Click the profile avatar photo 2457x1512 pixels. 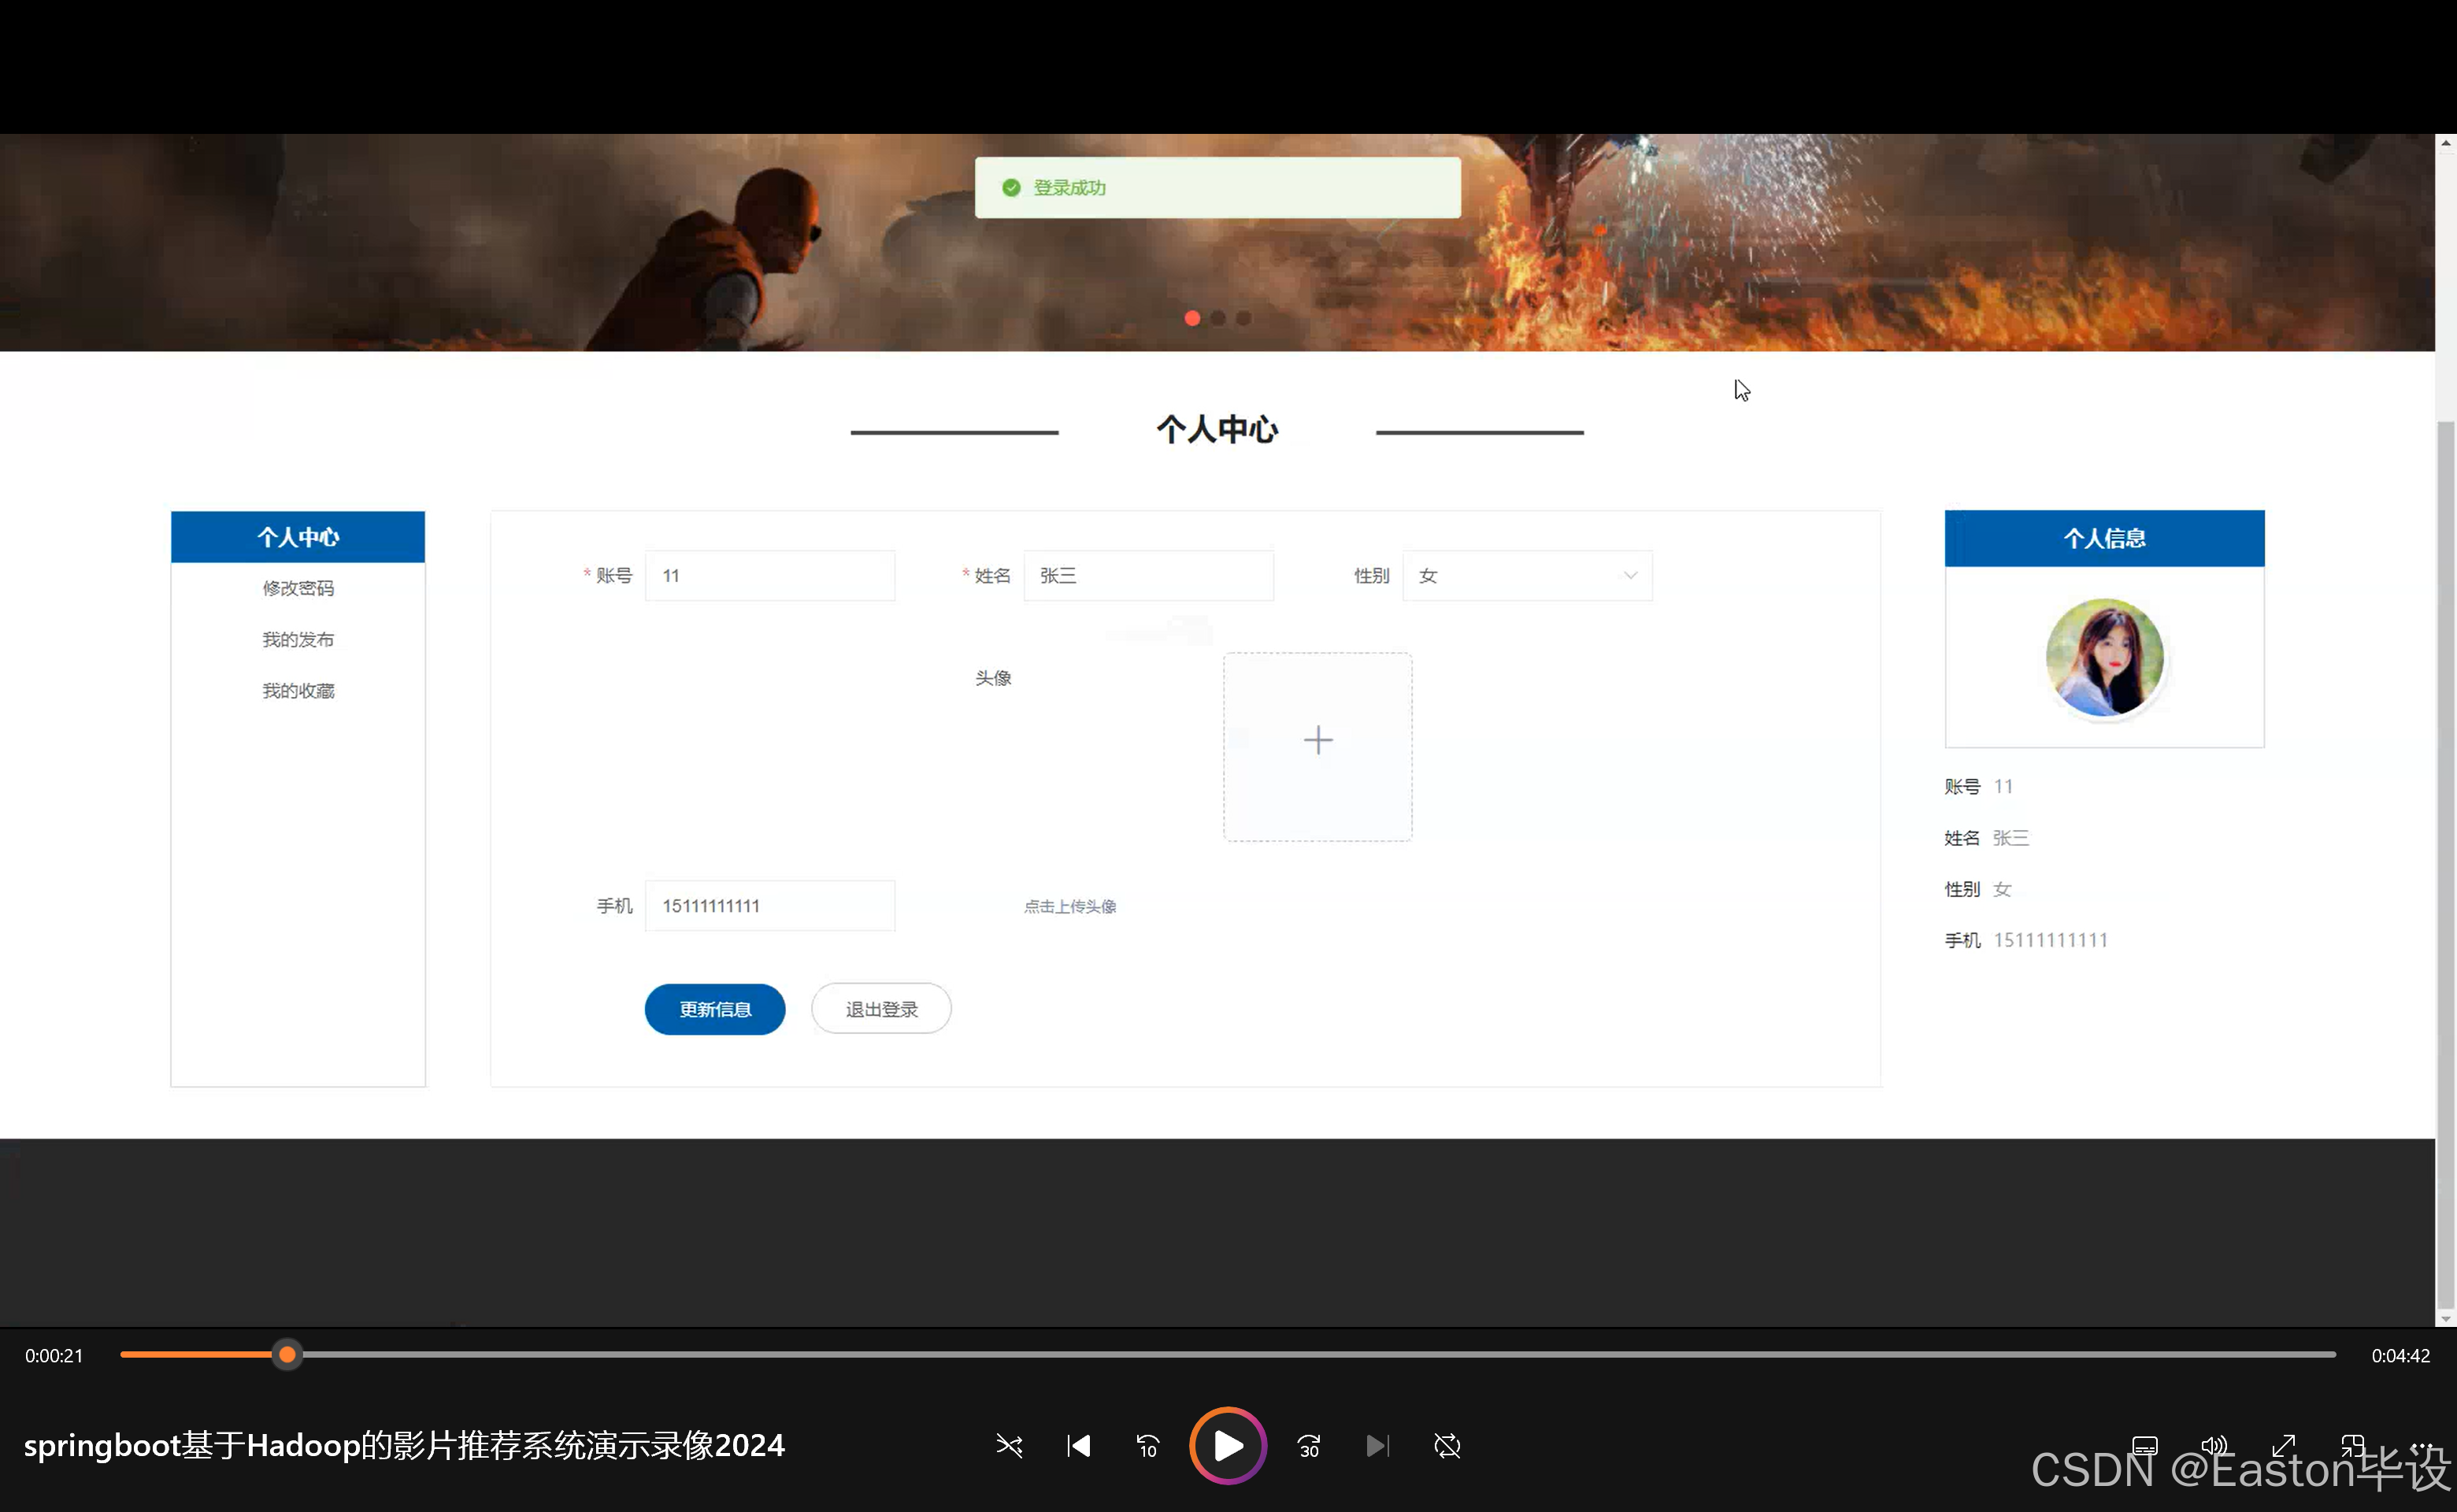click(2104, 657)
